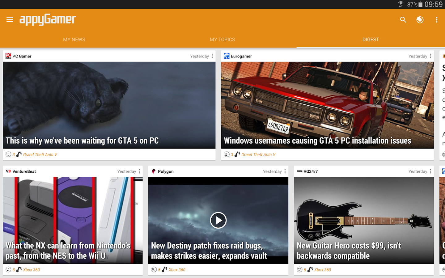Image resolution: width=445 pixels, height=278 pixels.
Task: Tap topic icon on Eurogamer card
Action: click(237, 154)
